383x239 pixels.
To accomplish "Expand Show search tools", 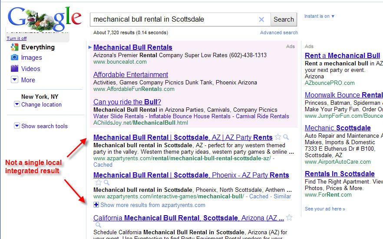I will click(17, 126).
